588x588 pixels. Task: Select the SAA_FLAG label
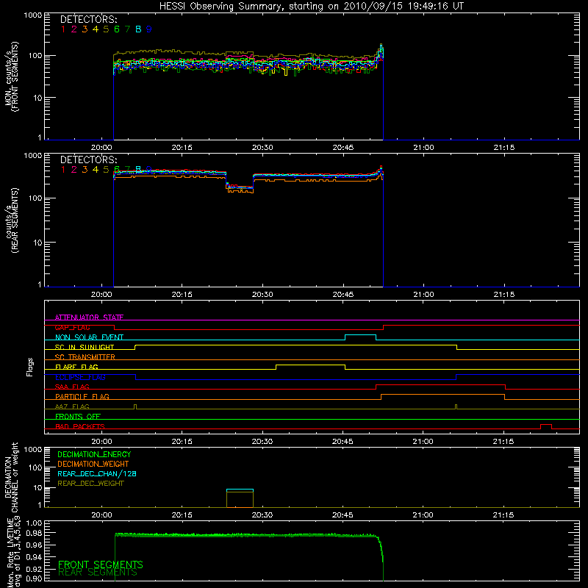(72, 387)
